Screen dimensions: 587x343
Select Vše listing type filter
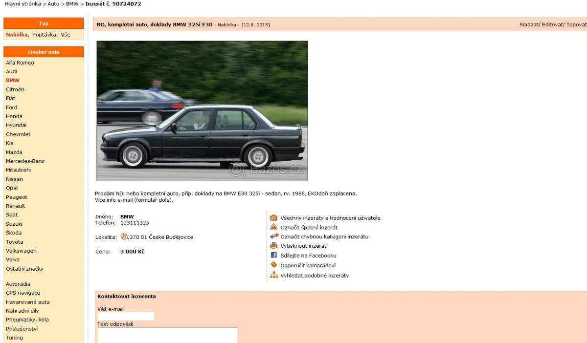tap(66, 35)
